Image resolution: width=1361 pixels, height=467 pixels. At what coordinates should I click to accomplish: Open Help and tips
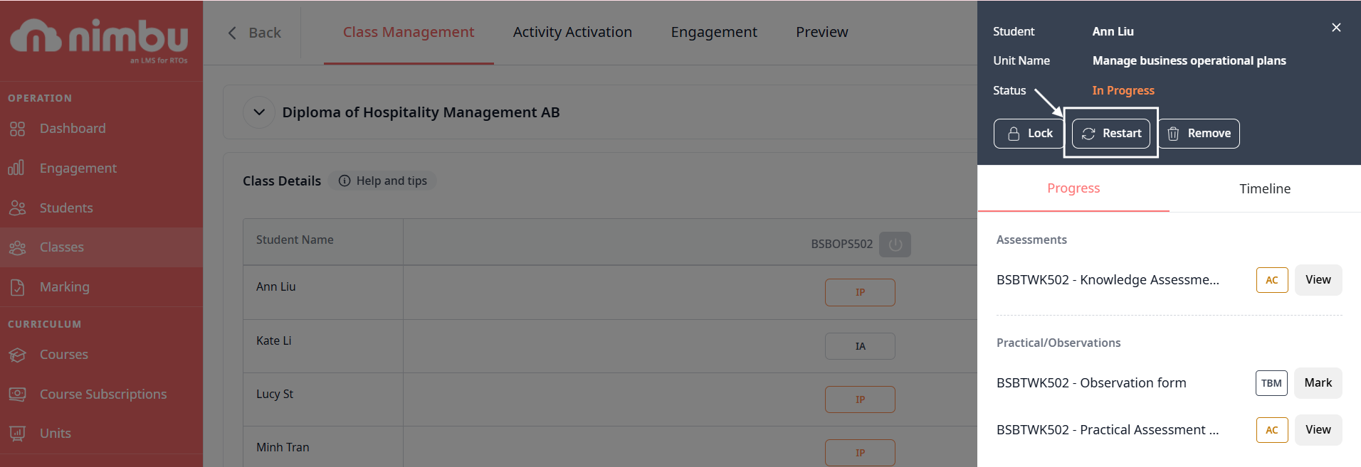click(382, 181)
